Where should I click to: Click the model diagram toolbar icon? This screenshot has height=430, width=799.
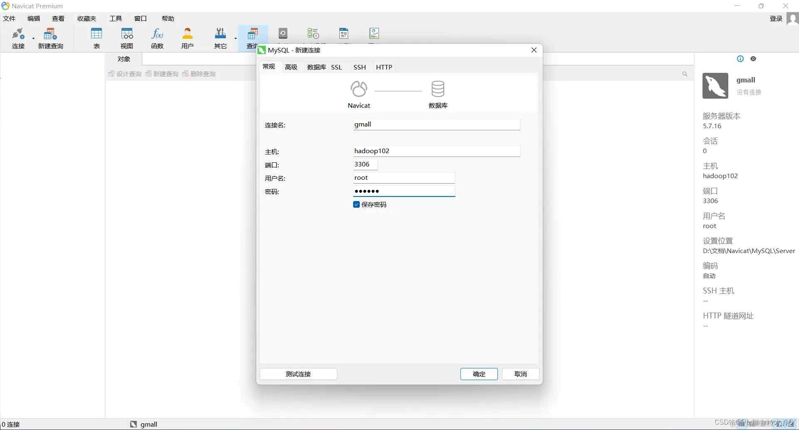(344, 33)
